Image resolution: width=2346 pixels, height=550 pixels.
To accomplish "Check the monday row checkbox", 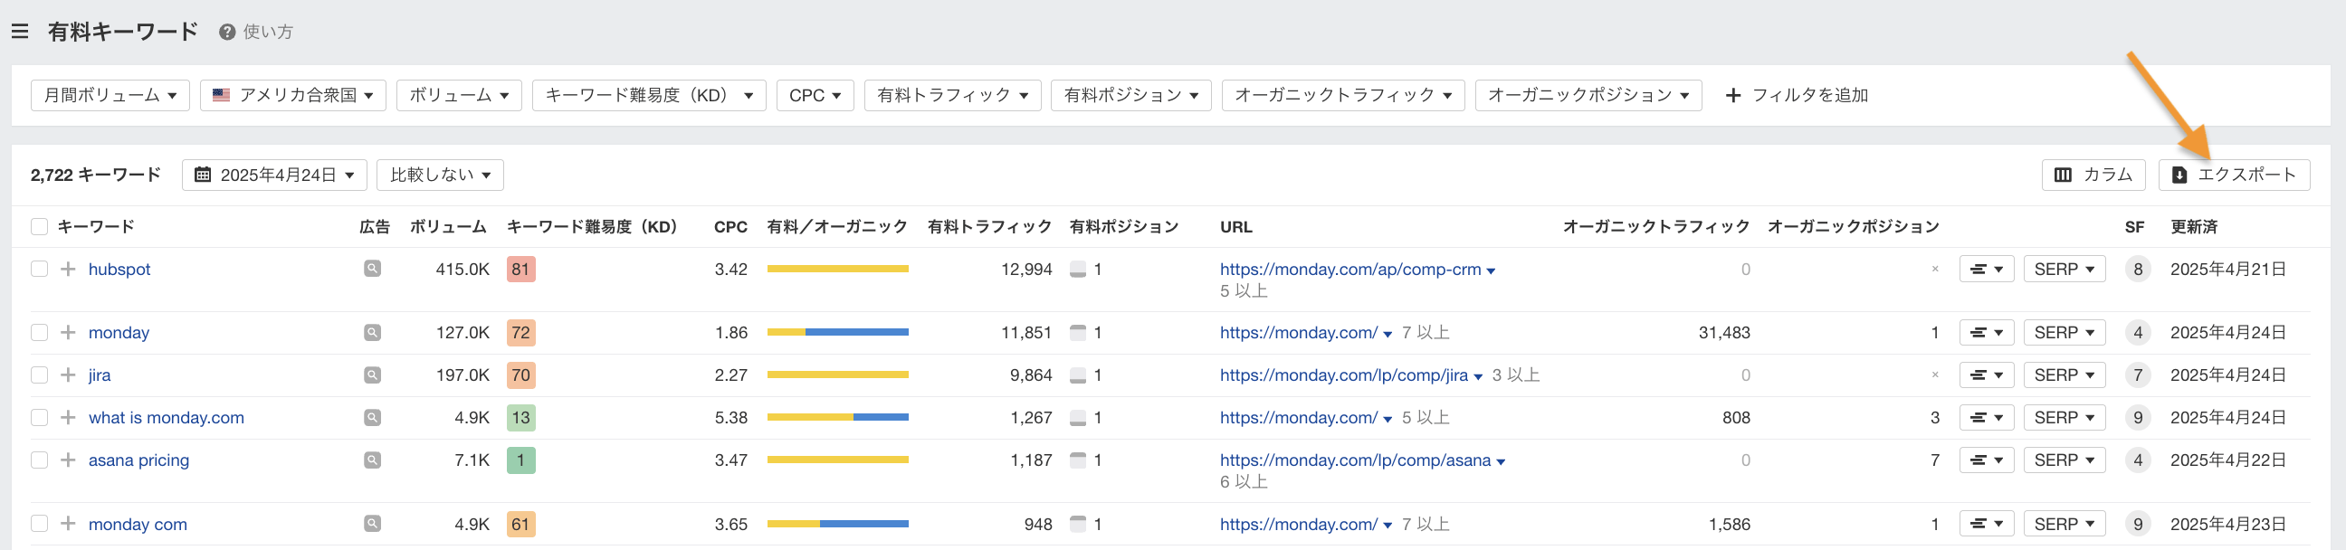I will pyautogui.click(x=39, y=332).
